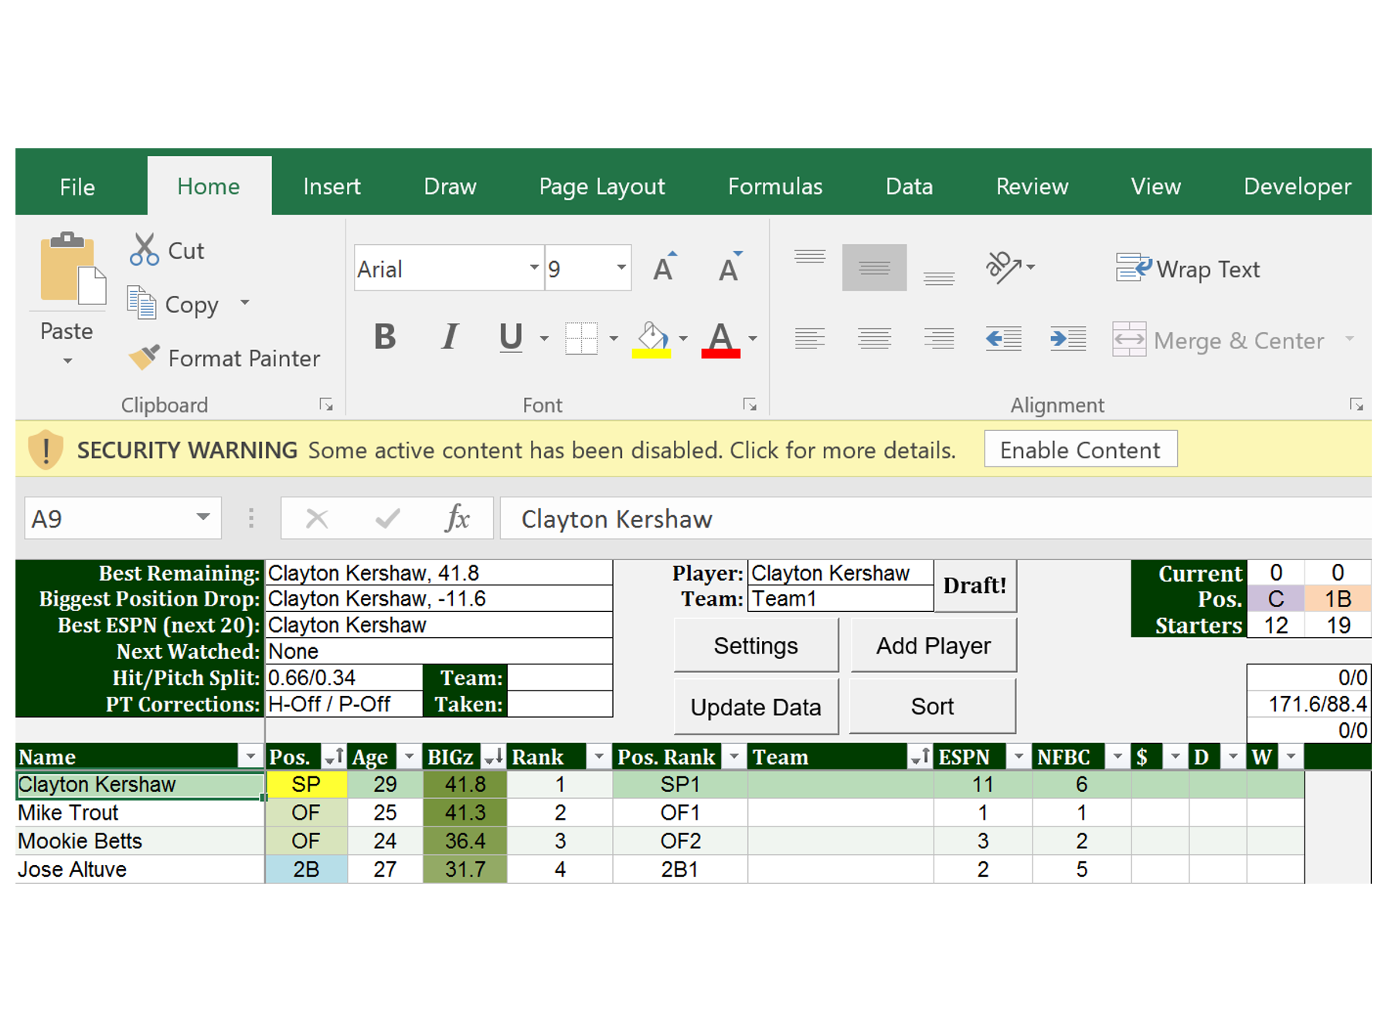Open the ESPN column filter dropdown
Viewport: 1388px width, 1032px height.
[1019, 756]
